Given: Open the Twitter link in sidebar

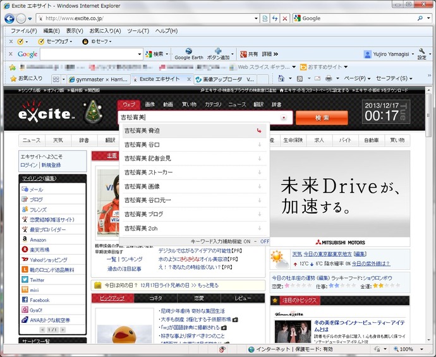Looking at the screenshot, I should click(37, 280).
